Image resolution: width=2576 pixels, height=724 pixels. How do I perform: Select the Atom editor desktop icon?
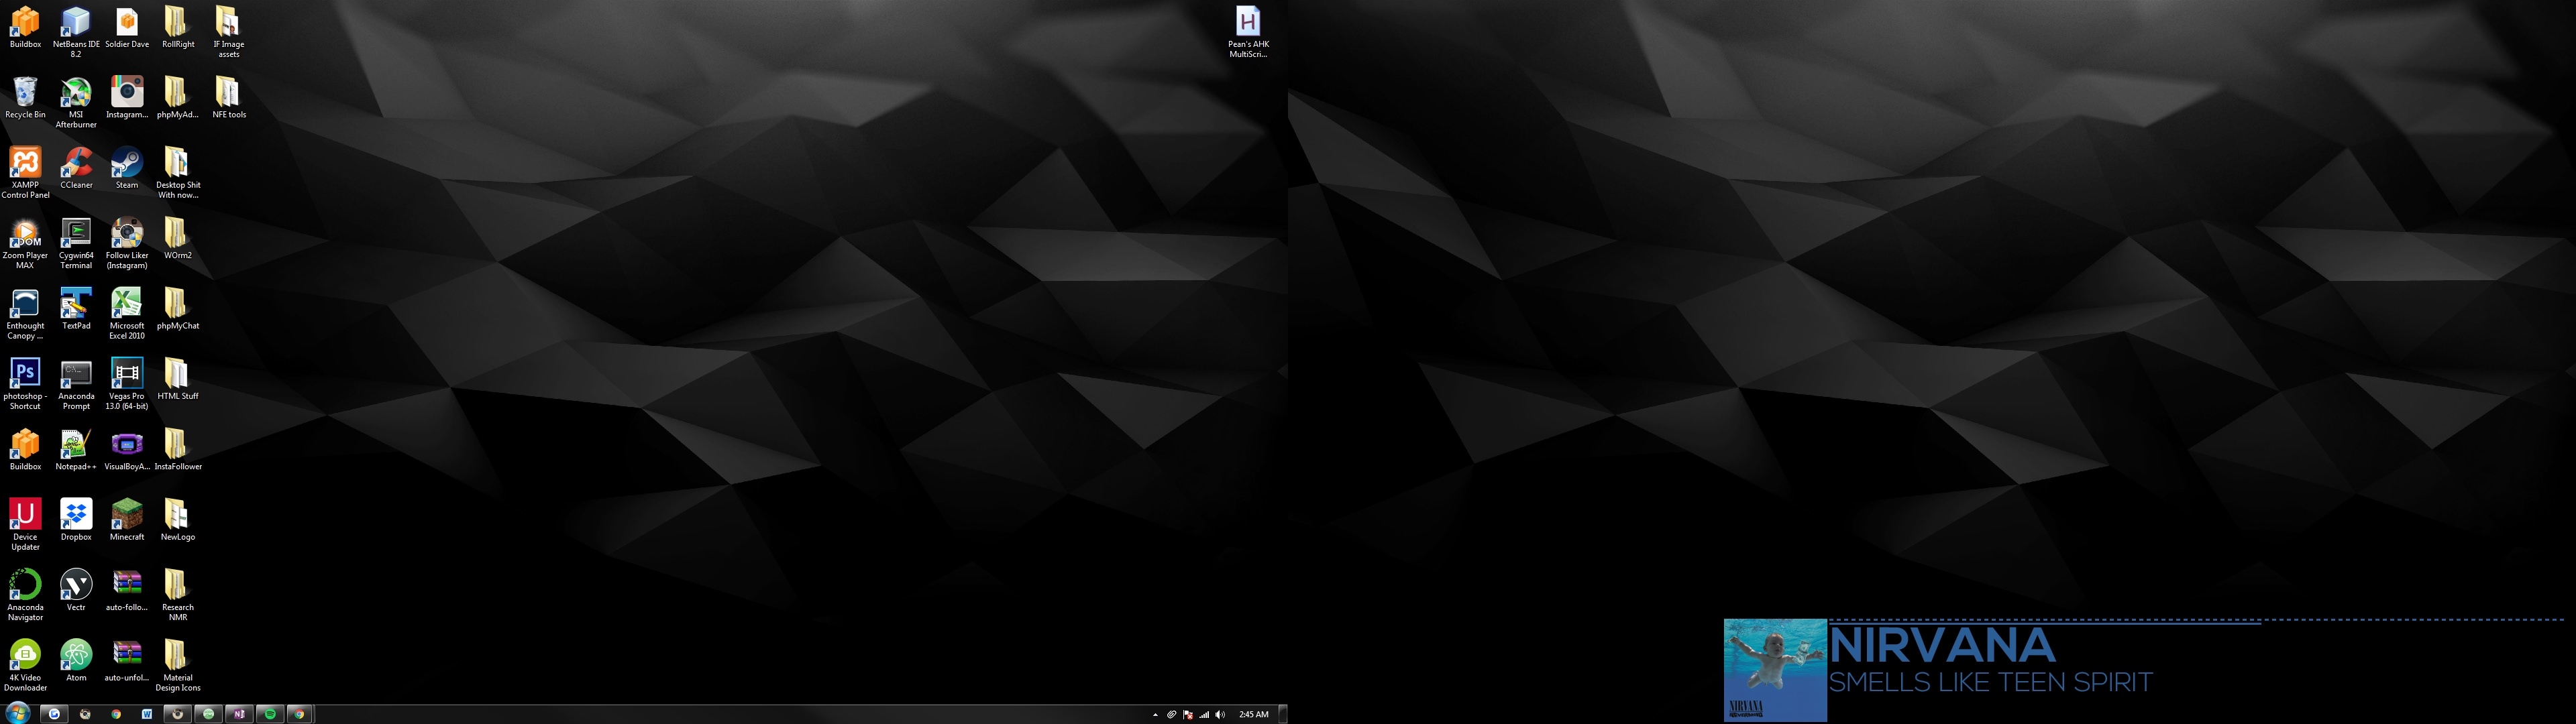pyautogui.click(x=76, y=661)
